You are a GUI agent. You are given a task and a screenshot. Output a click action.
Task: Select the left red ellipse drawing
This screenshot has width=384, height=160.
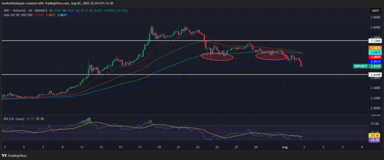217,57
